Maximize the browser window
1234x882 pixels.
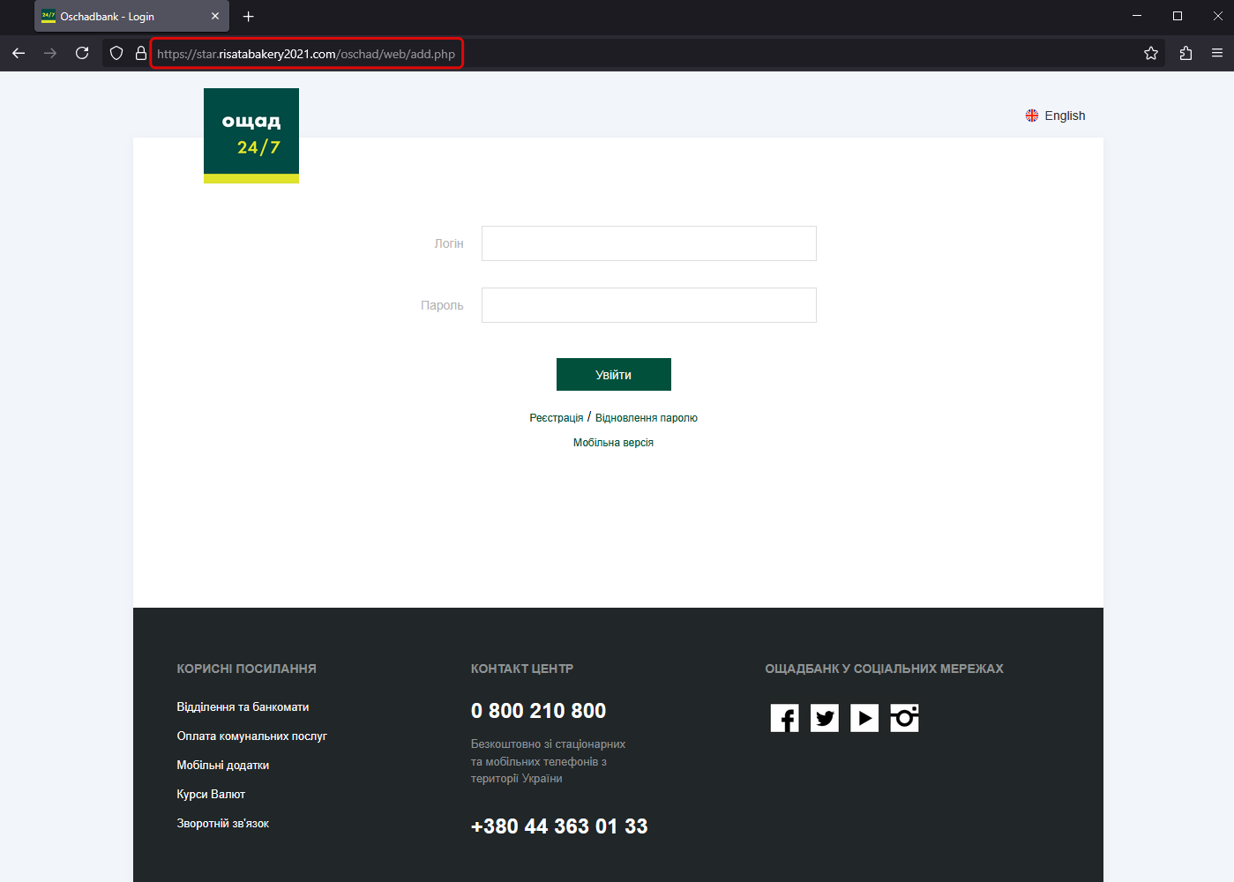pyautogui.click(x=1178, y=16)
